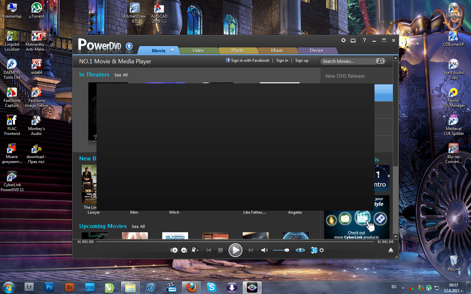This screenshot has width=471, height=294.
Task: Switch to the Video tab
Action: (198, 51)
